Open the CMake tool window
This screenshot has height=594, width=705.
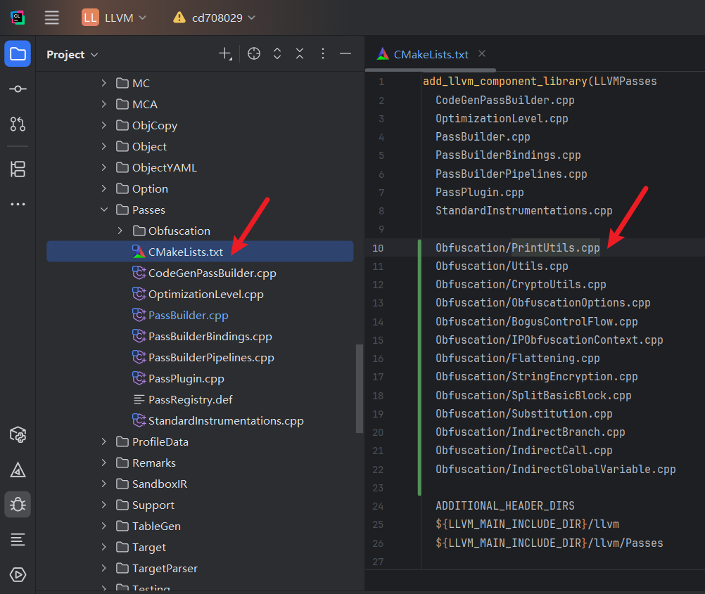pyautogui.click(x=18, y=469)
